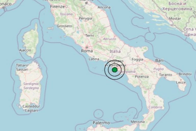Click the Bari city marker dot
The image size is (196, 131).
(x=159, y=64)
